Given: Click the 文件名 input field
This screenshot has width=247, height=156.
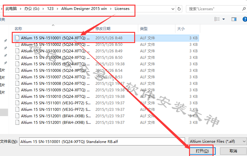Looking at the screenshot, I should [102, 141].
